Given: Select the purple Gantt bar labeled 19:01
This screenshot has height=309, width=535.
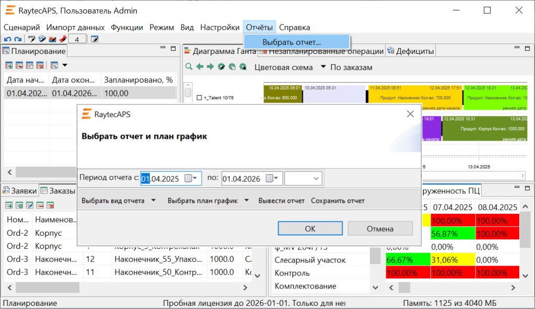Looking at the screenshot, I should point(431,129).
